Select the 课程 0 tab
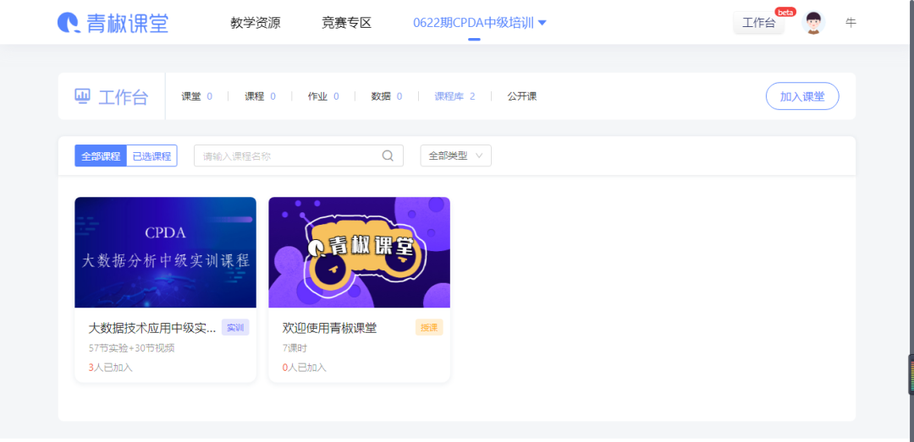Screen dimensions: 914x442 260,96
